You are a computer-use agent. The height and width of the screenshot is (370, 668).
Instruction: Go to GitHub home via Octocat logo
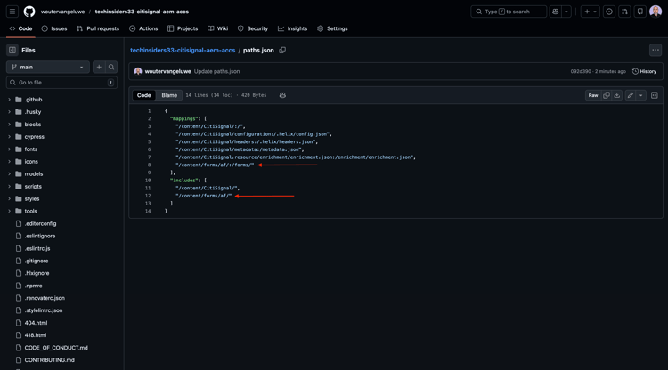29,12
